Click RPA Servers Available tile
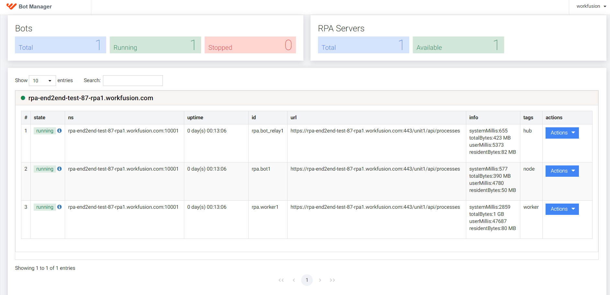The width and height of the screenshot is (610, 295). [458, 45]
